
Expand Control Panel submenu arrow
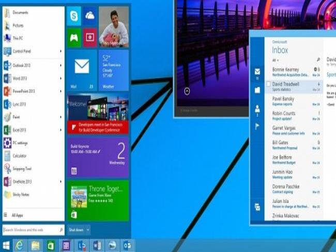(x=61, y=51)
